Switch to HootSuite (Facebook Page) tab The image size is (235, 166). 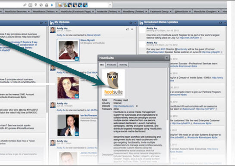(76, 11)
